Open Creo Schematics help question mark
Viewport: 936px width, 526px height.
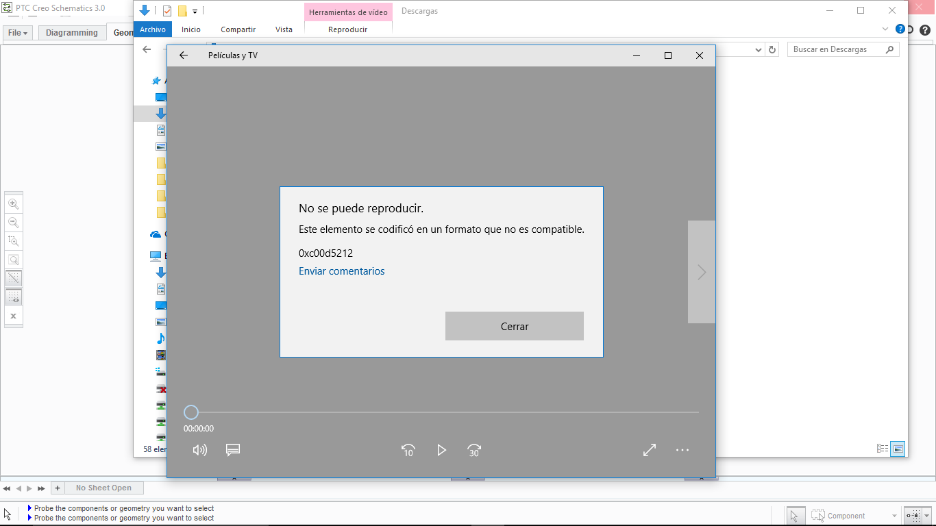[925, 30]
